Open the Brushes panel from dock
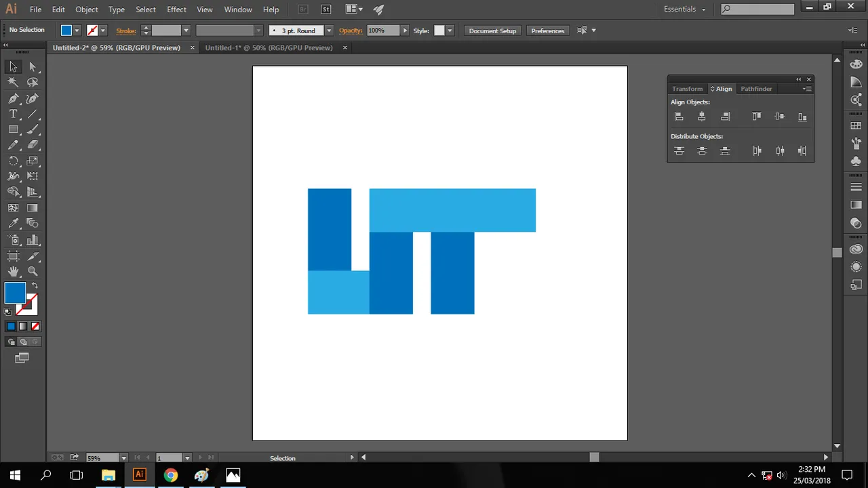The image size is (868, 488). click(856, 144)
